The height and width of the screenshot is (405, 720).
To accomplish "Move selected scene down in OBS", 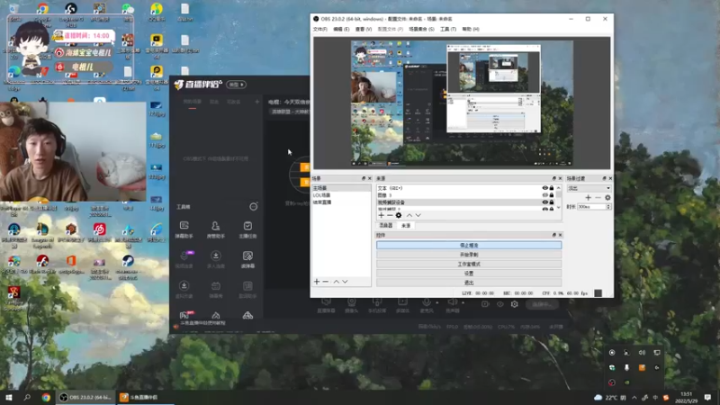I will pos(345,282).
